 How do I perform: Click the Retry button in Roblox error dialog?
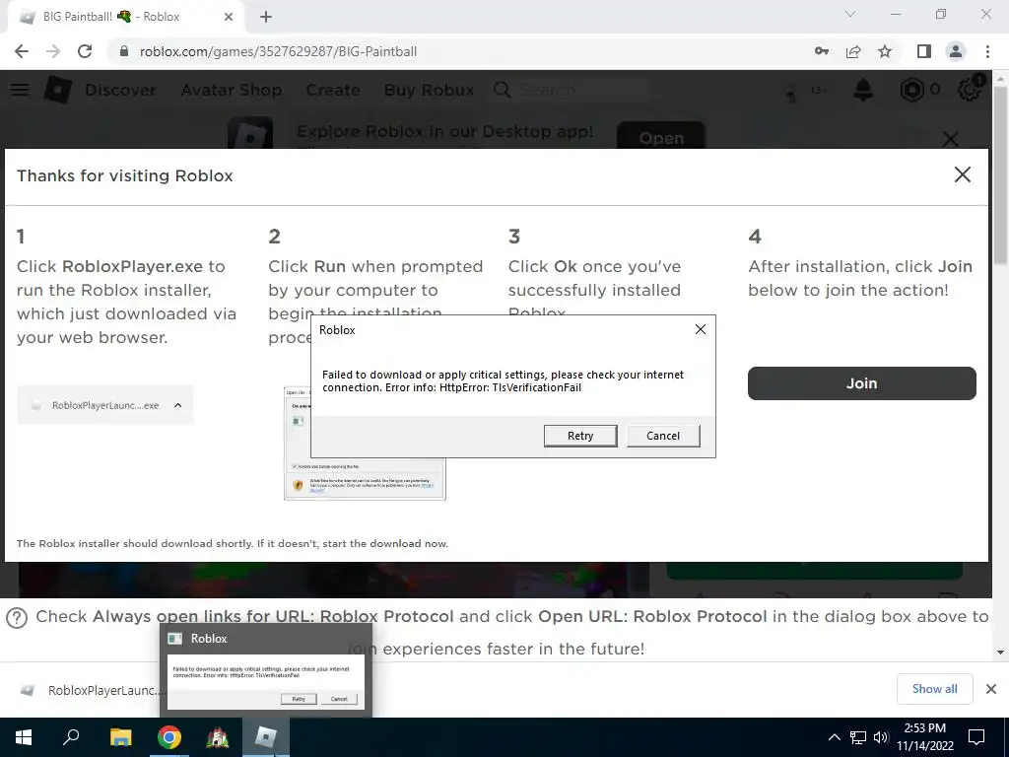pyautogui.click(x=579, y=436)
